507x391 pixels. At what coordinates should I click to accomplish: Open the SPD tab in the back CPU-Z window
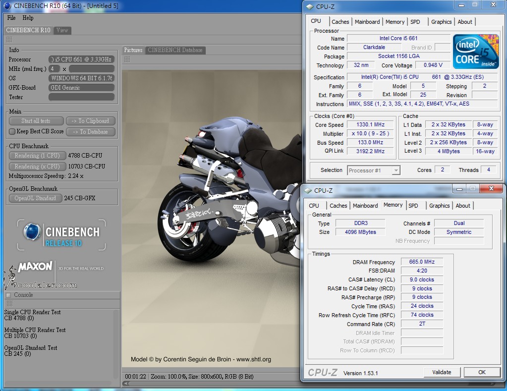tap(415, 22)
